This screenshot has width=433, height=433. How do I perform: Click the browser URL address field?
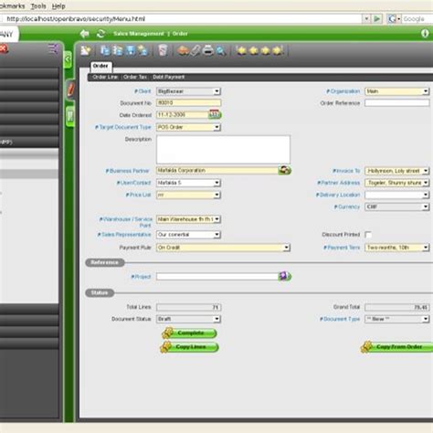(183, 19)
